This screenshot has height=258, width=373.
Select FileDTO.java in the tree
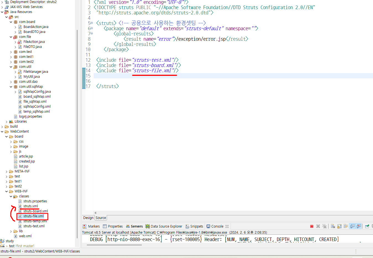(x=33, y=47)
